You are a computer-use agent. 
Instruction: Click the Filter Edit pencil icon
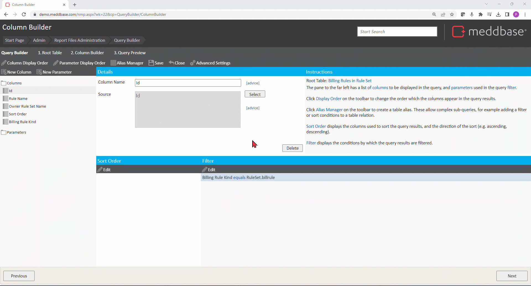click(205, 170)
